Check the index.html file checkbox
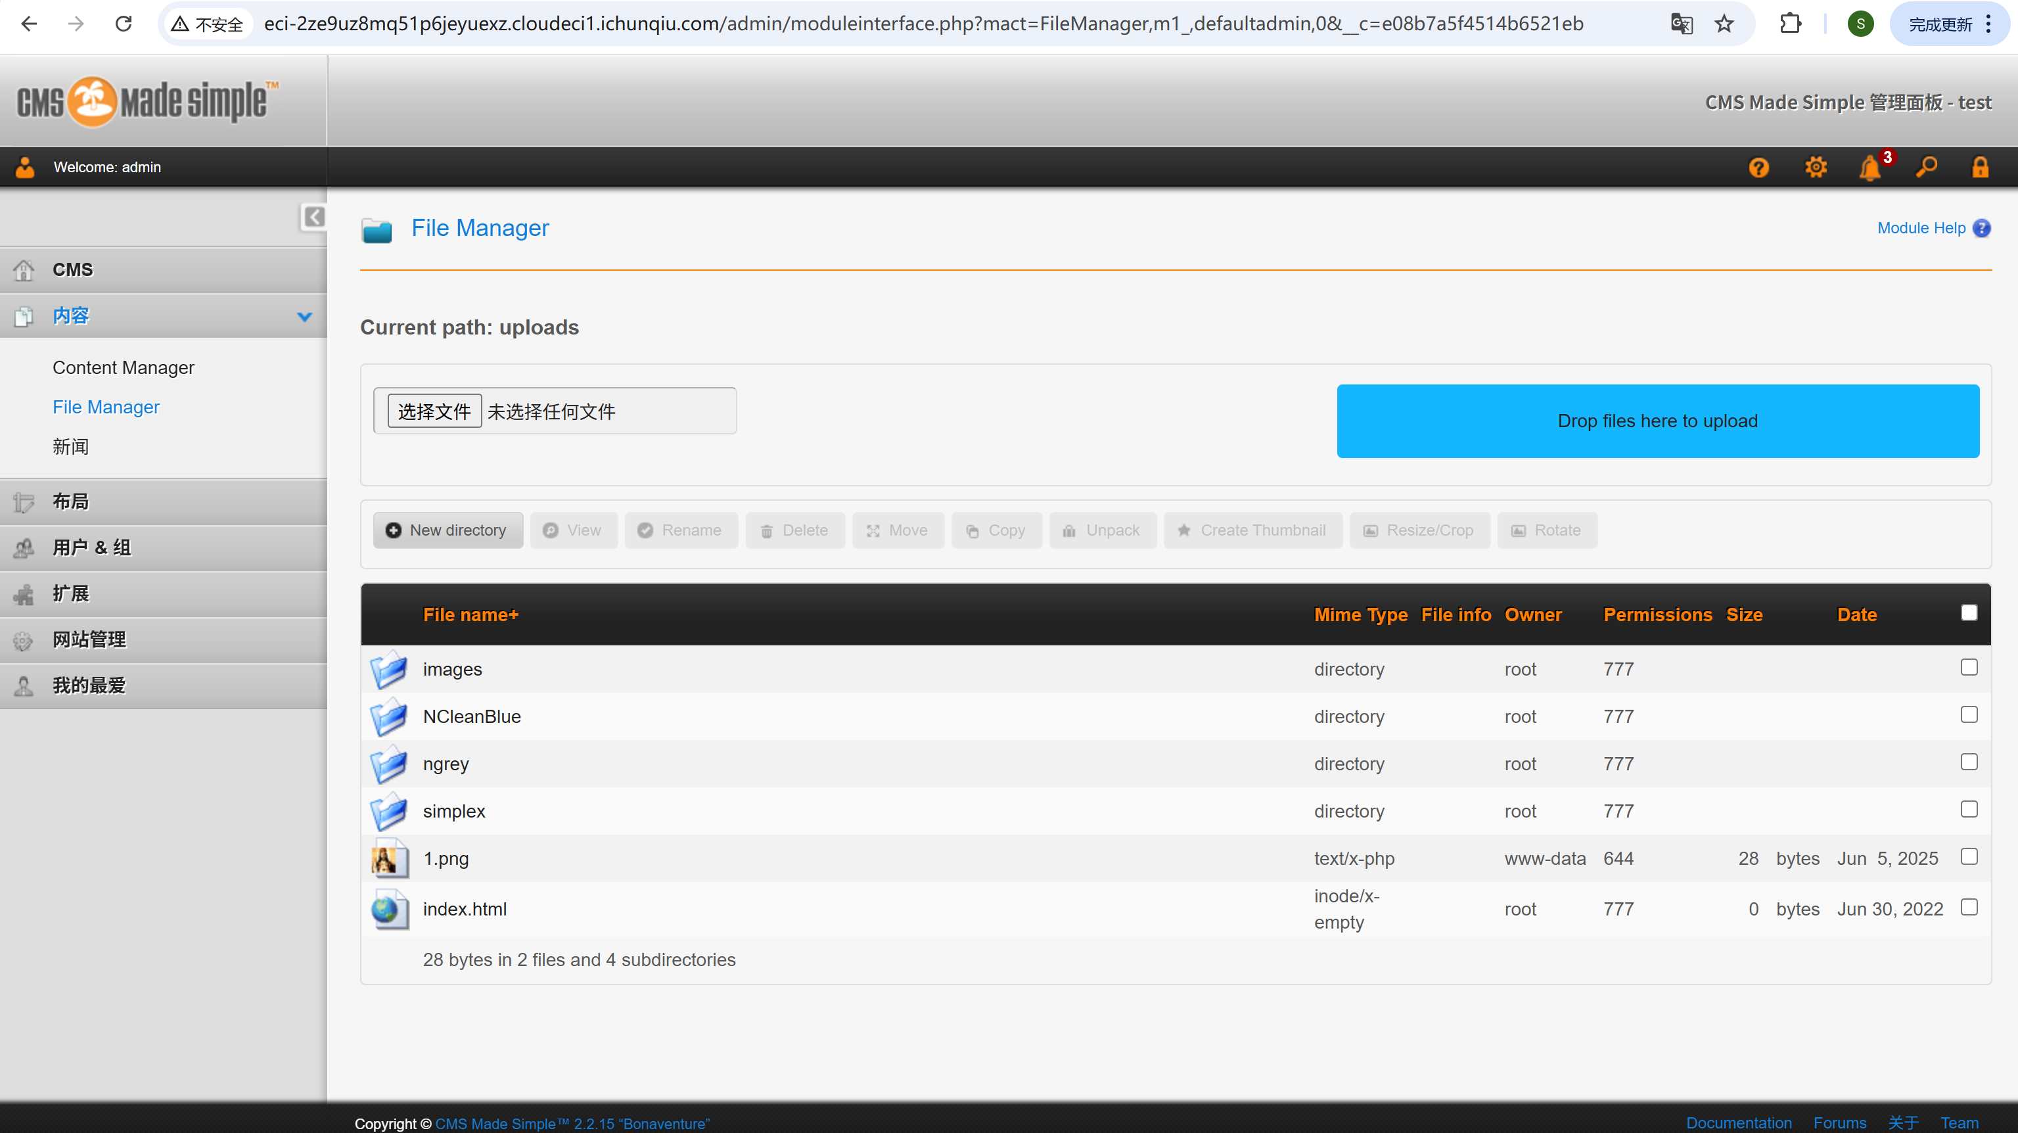 tap(1969, 906)
